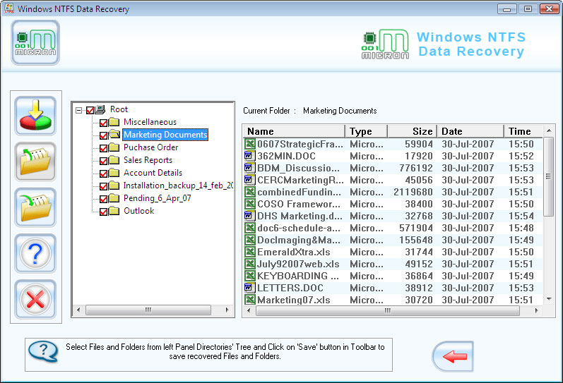Click the Save recovered data toolbar icon
563x383 pixels.
(x=35, y=116)
